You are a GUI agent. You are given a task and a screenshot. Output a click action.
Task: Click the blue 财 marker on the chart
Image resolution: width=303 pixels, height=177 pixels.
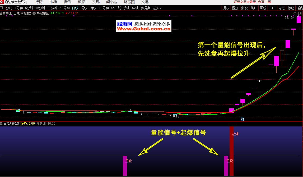click(242, 119)
